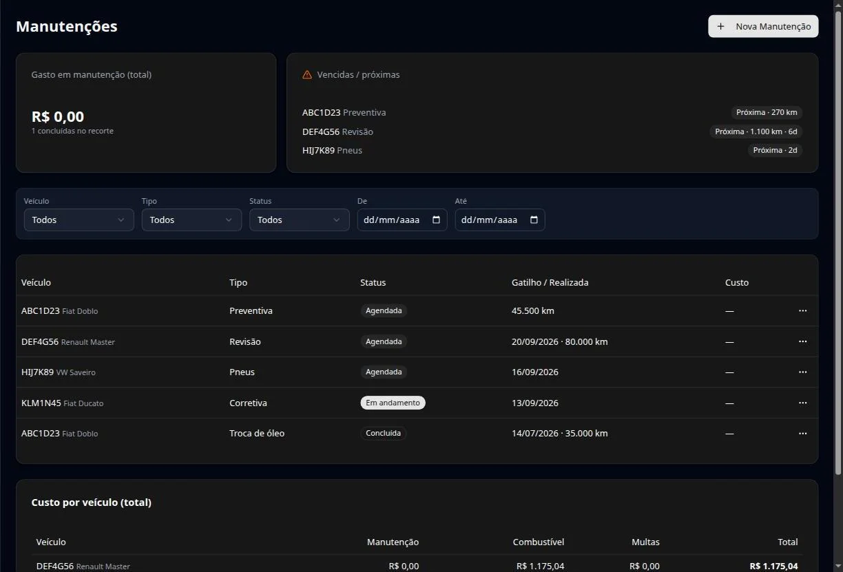Open actions menu for Troca de óleo row

click(802, 433)
